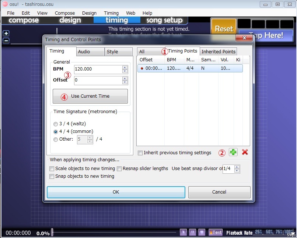Open the Help menu
The image size is (297, 238).
[x=147, y=13]
